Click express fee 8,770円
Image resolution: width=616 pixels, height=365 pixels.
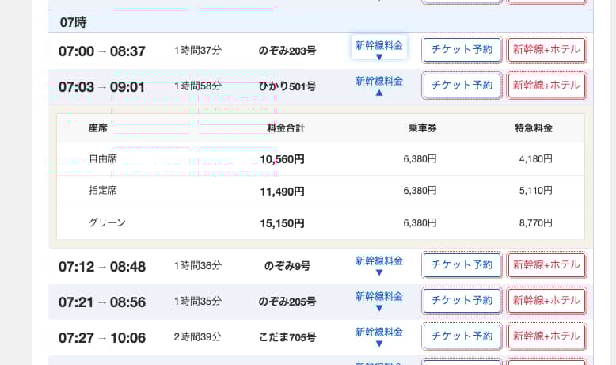(535, 222)
